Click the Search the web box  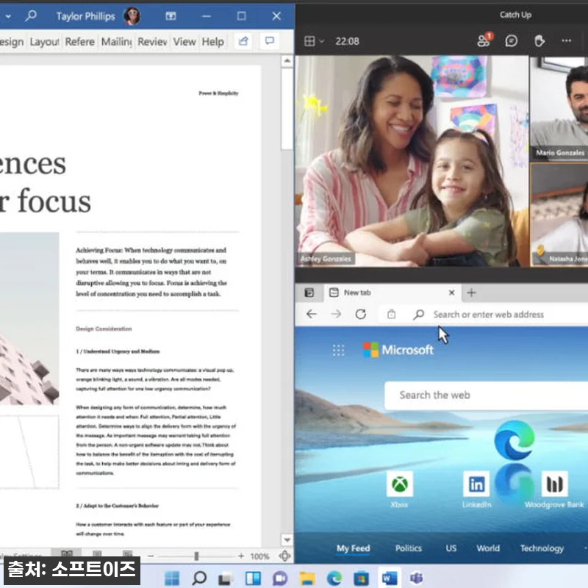(486, 395)
